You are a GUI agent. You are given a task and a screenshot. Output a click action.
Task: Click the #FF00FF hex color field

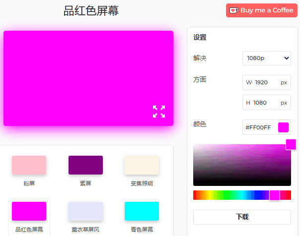[x=259, y=127]
